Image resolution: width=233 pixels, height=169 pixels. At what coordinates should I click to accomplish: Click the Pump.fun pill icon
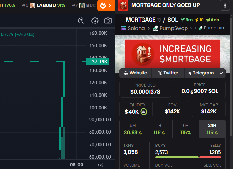point(201,28)
